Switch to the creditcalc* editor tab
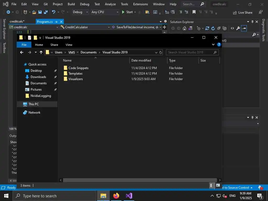The height and width of the screenshot is (201, 268). (x=17, y=21)
